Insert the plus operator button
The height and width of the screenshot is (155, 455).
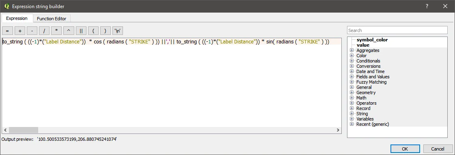coord(20,30)
